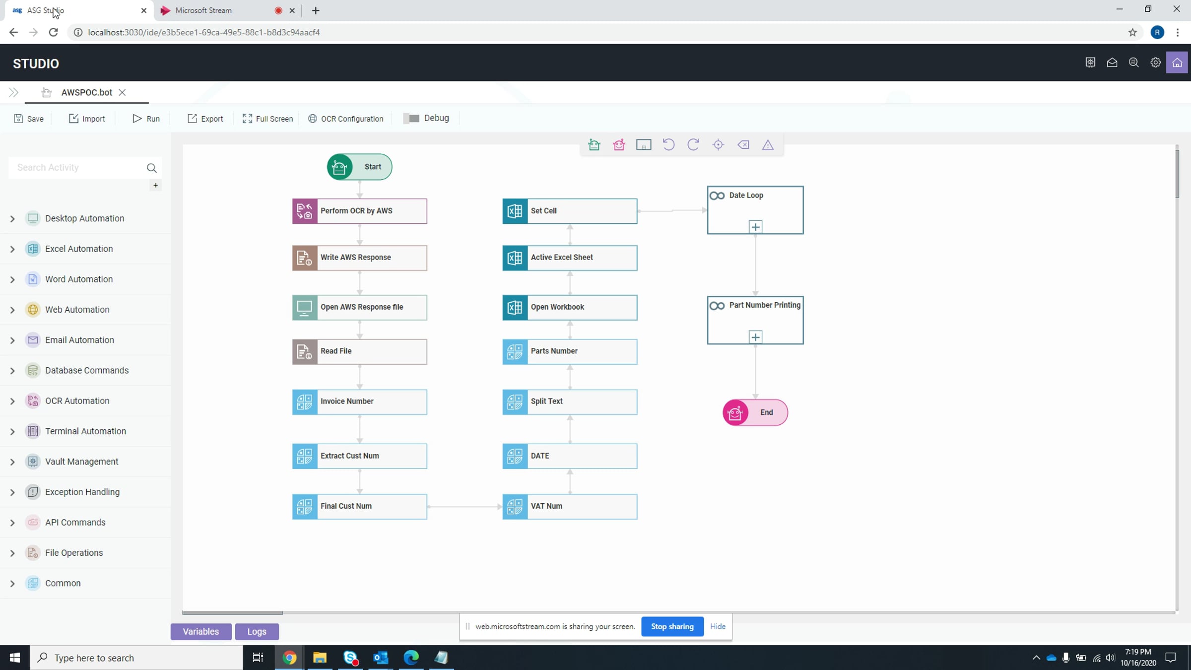Click the erase icon in canvas toolbar
1191x670 pixels.
(x=743, y=145)
